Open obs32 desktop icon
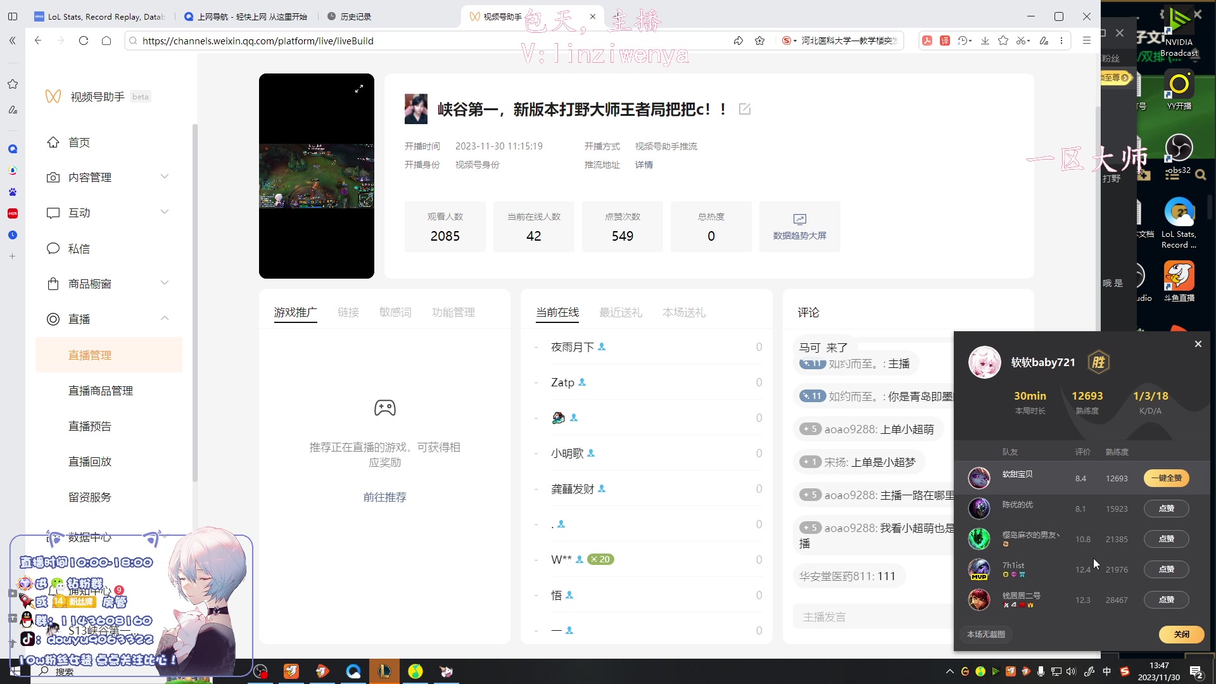Viewport: 1216px width, 684px height. click(1179, 155)
